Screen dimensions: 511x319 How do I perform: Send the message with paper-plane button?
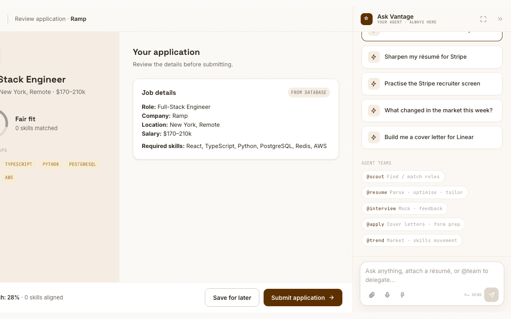click(491, 295)
